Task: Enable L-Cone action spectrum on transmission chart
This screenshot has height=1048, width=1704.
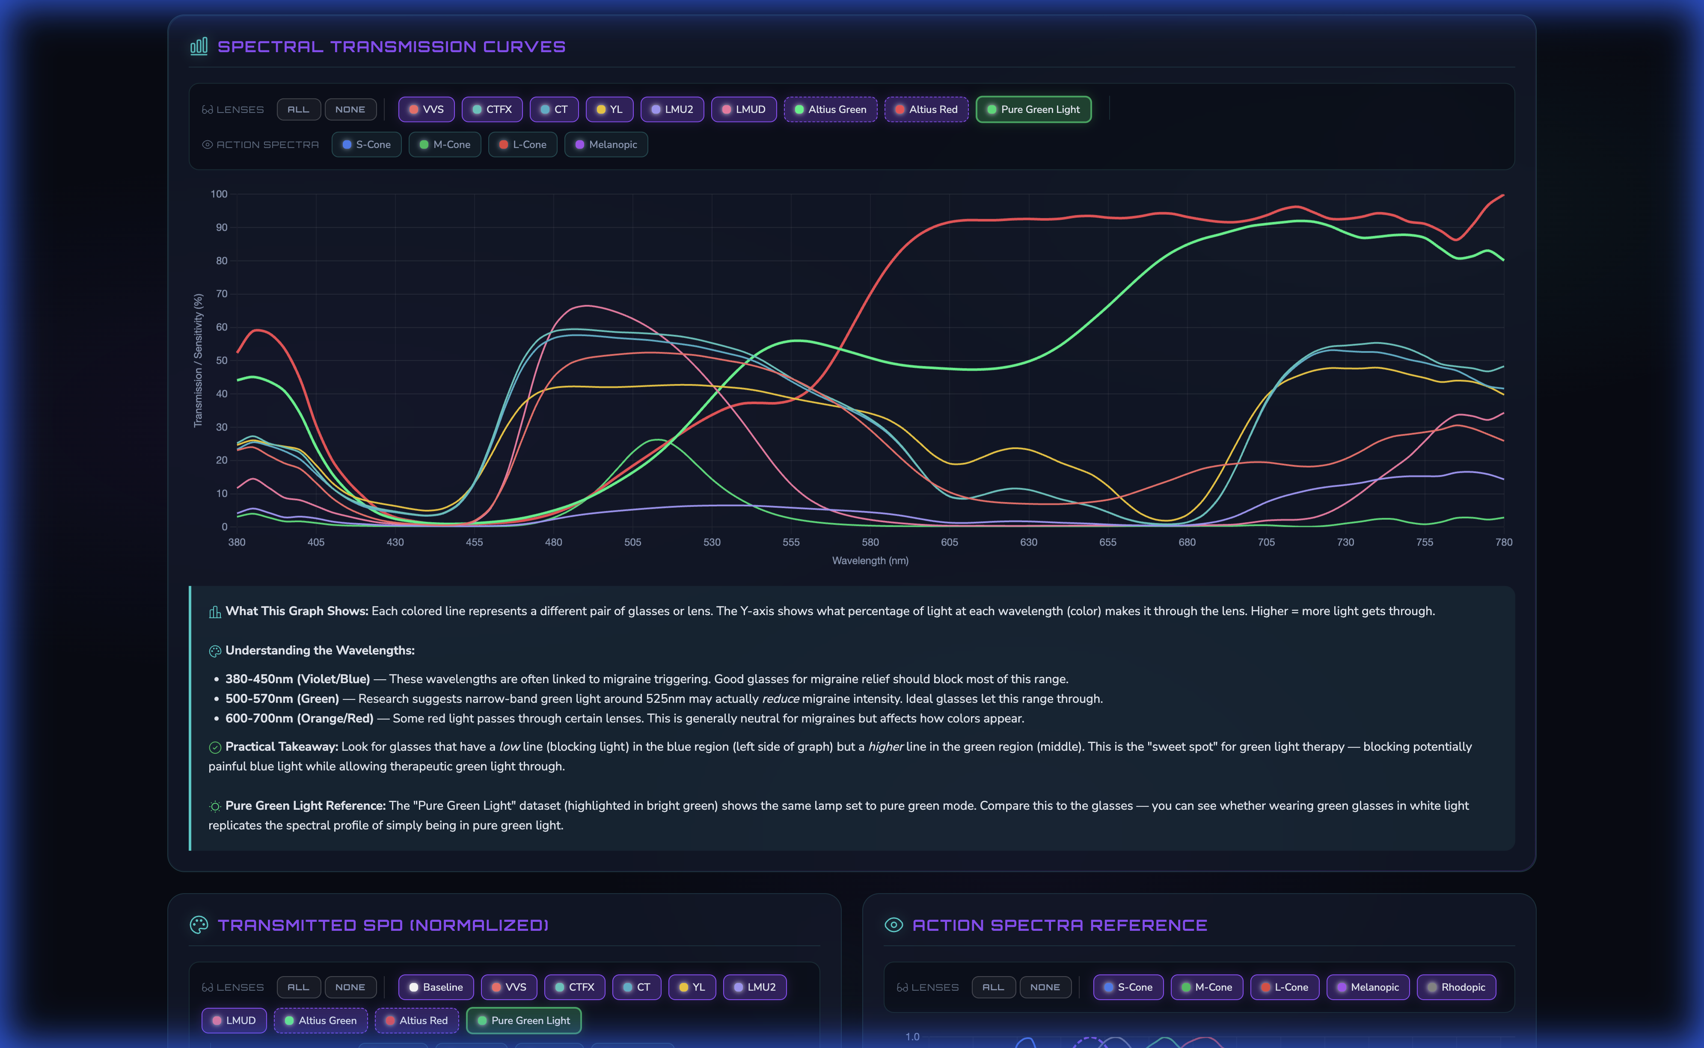Action: tap(522, 144)
